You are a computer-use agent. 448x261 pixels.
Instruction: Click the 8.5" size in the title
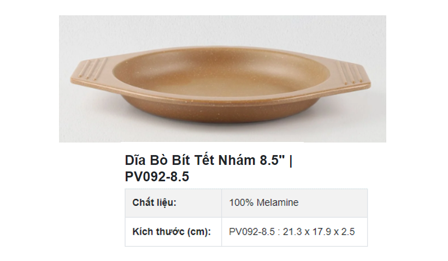click(x=270, y=161)
